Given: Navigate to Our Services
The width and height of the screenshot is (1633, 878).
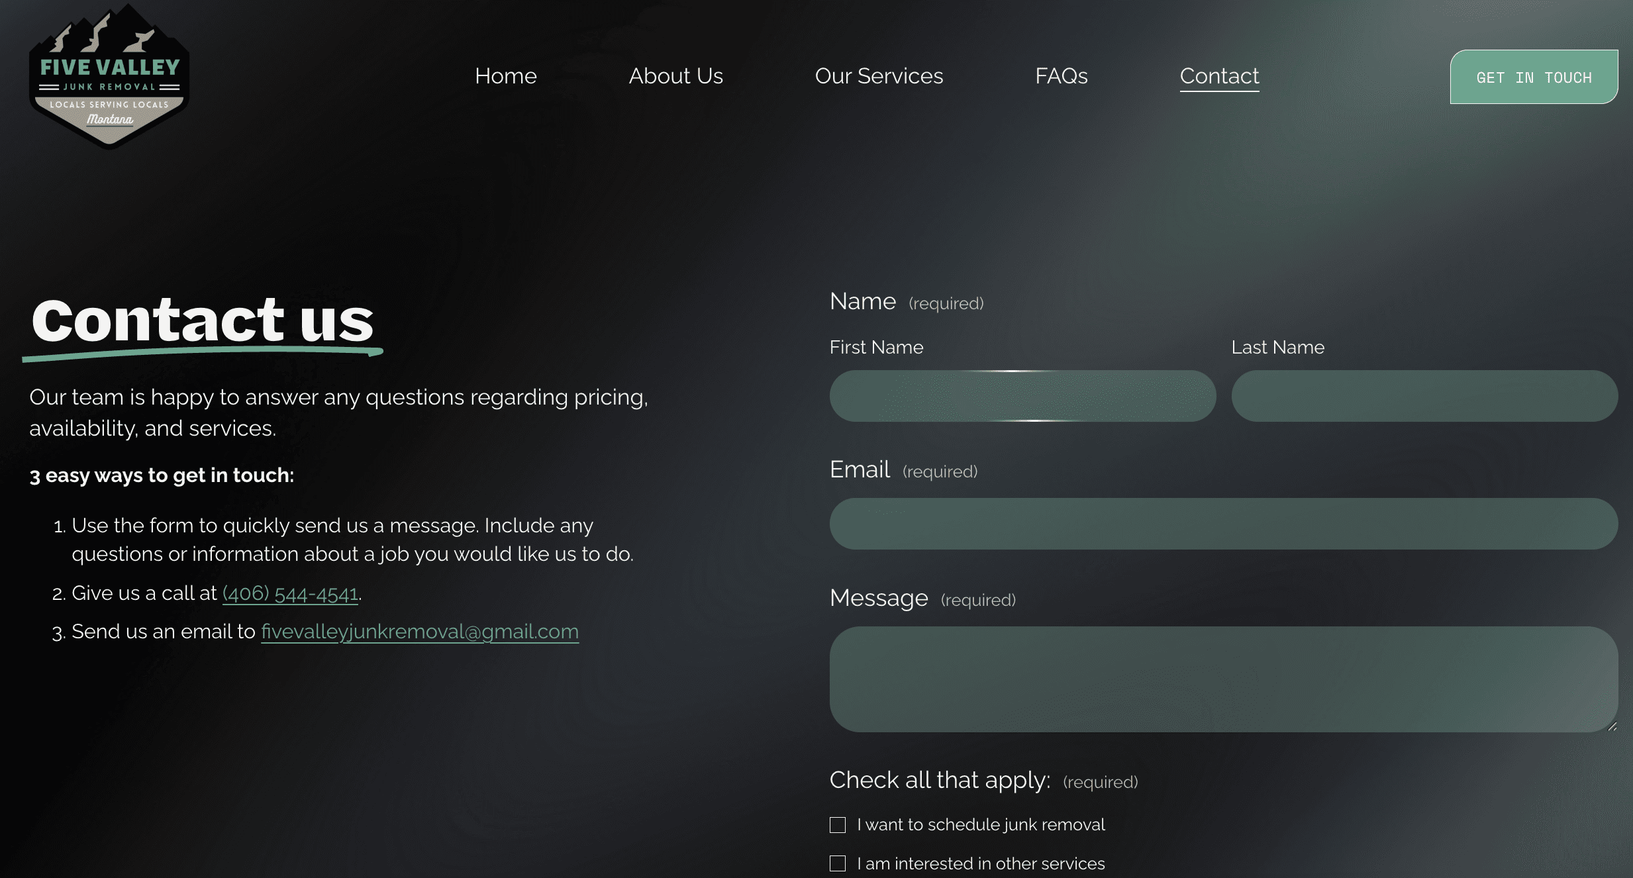Looking at the screenshot, I should 879,76.
